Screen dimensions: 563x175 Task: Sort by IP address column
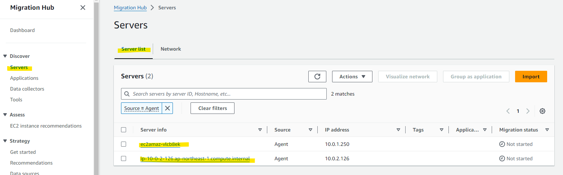(x=398, y=130)
